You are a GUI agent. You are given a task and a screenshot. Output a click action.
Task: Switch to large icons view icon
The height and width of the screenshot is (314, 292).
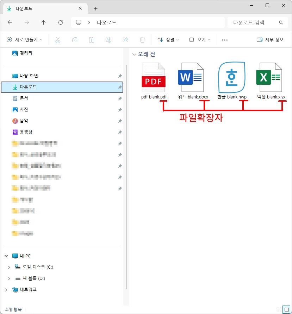coord(286,309)
